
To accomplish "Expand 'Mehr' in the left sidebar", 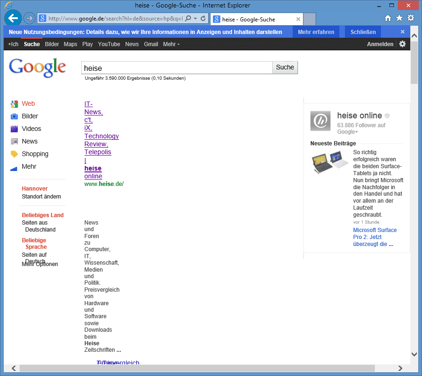I will 29,166.
